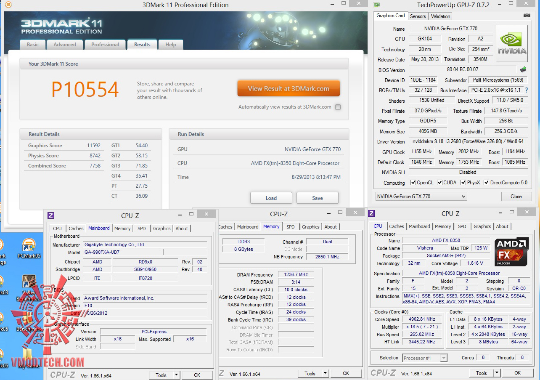Click the Physics Score value 8742

(x=95, y=156)
